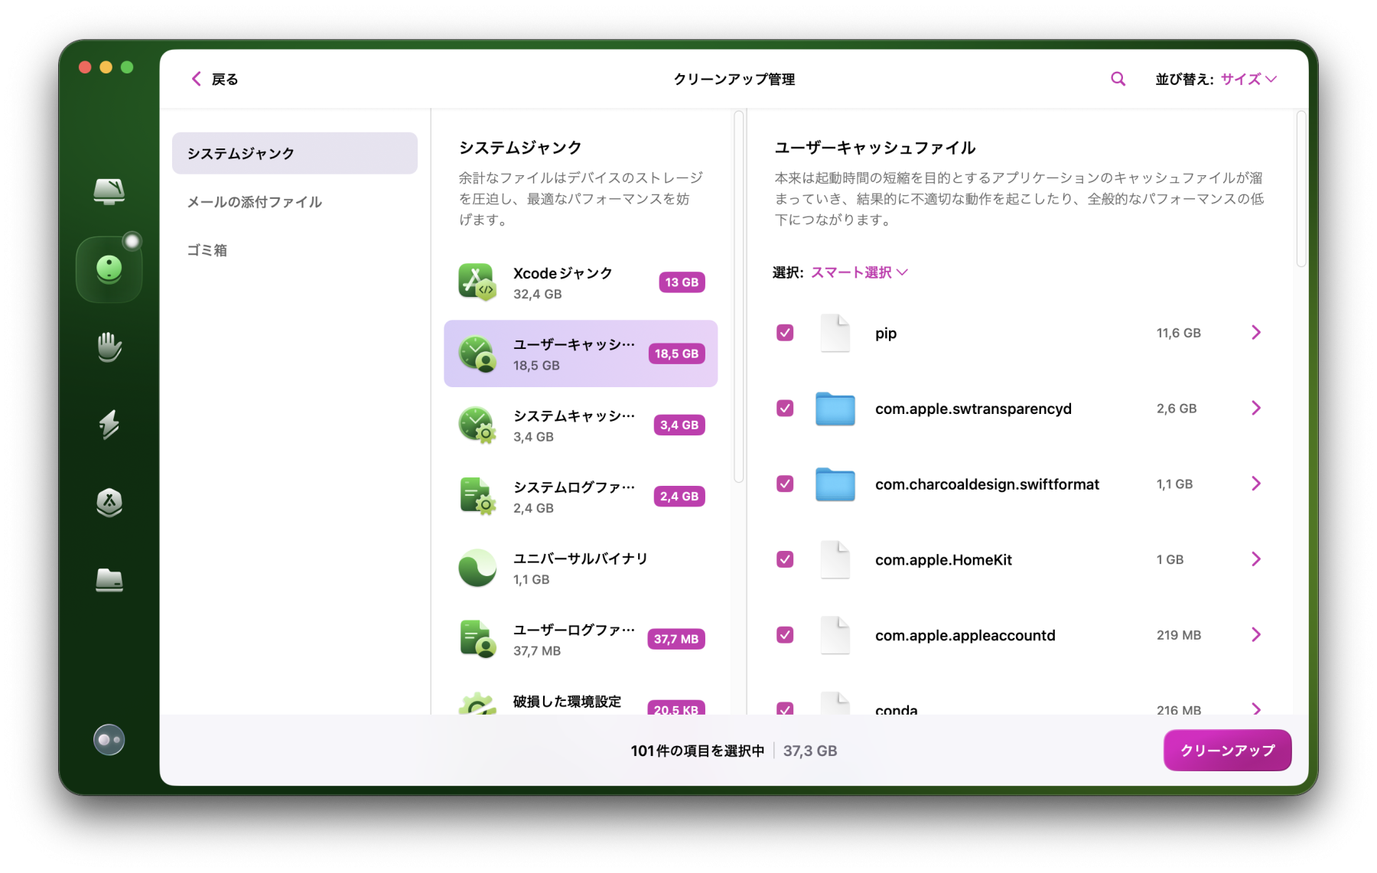Open the Performance lightning bolt icon
Screen dimensions: 1377x873
coord(109,425)
